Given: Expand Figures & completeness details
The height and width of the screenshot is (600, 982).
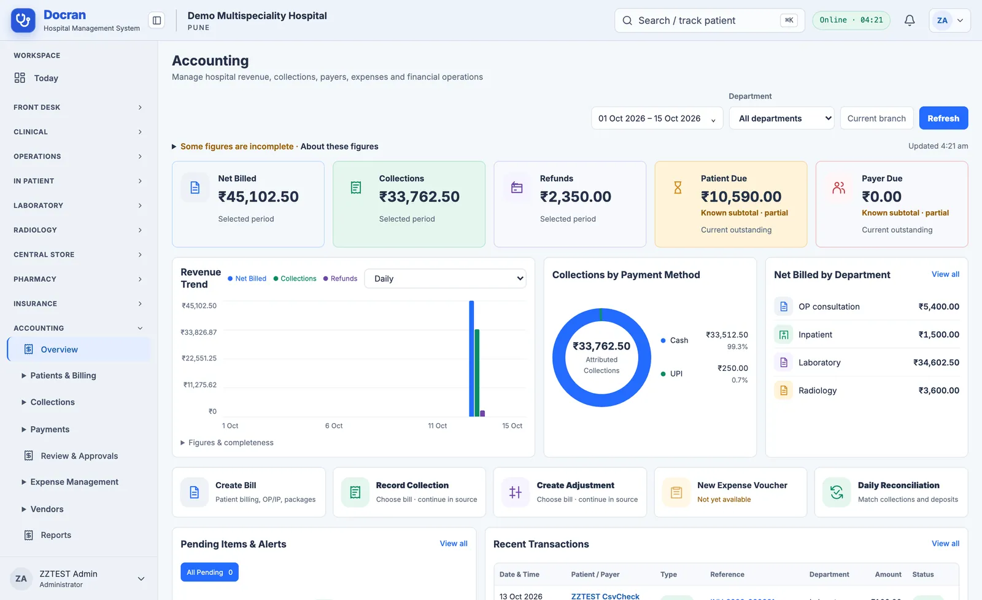Looking at the screenshot, I should (227, 443).
